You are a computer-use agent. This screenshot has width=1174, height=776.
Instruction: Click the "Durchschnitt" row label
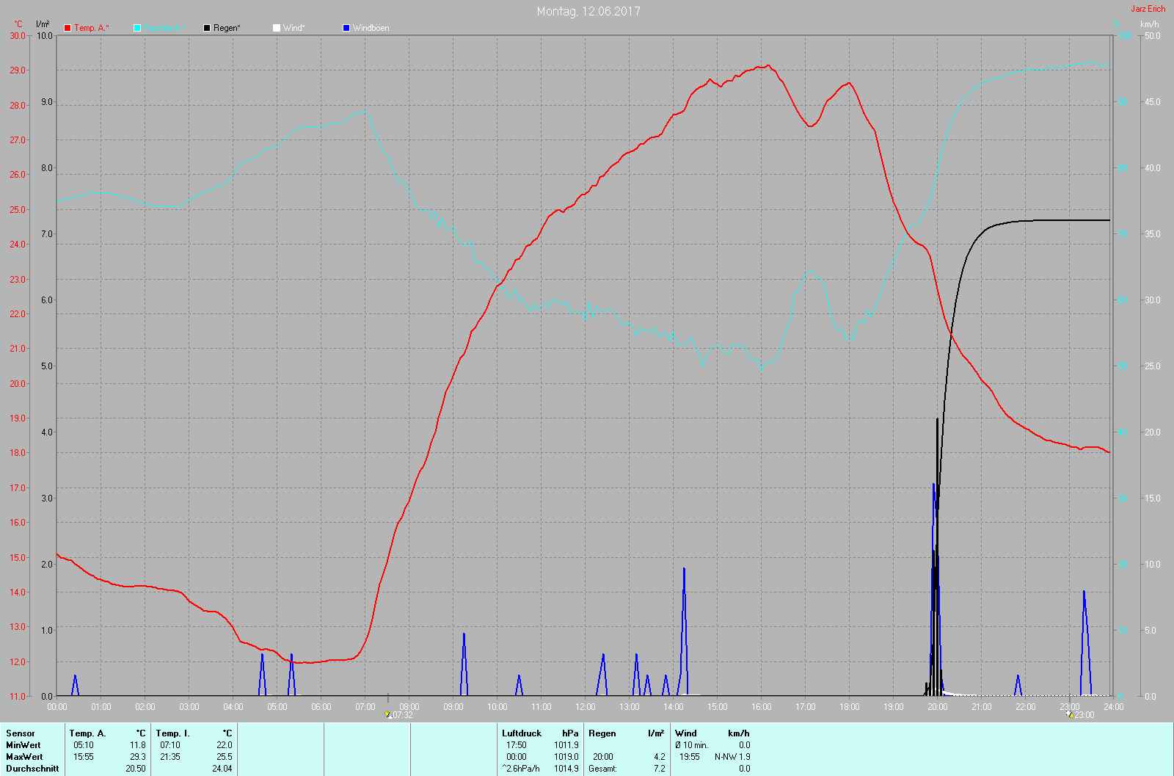(32, 769)
